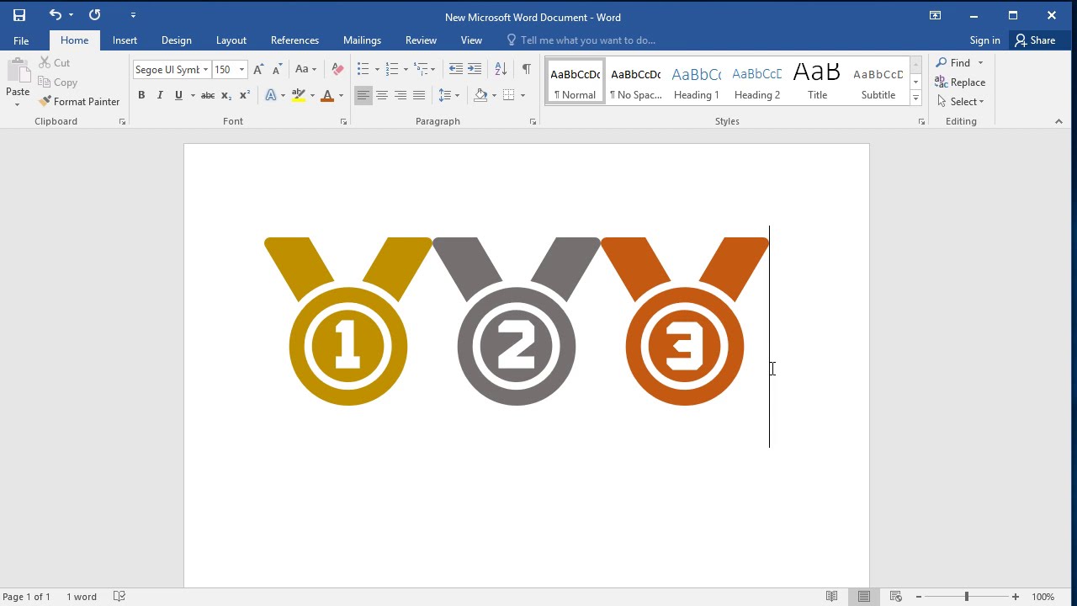This screenshot has width=1077, height=606.
Task: Toggle bold formatting
Action: click(x=141, y=96)
